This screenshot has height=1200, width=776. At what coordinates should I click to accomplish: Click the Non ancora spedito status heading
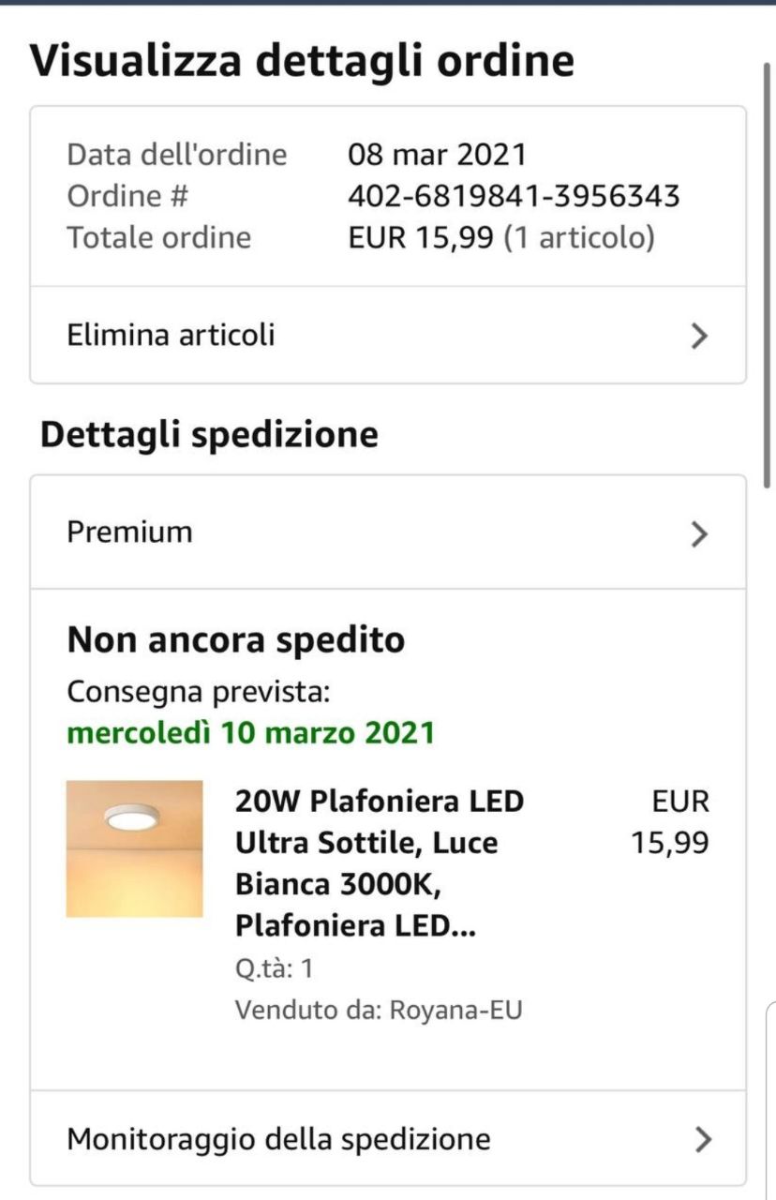pyautogui.click(x=236, y=640)
